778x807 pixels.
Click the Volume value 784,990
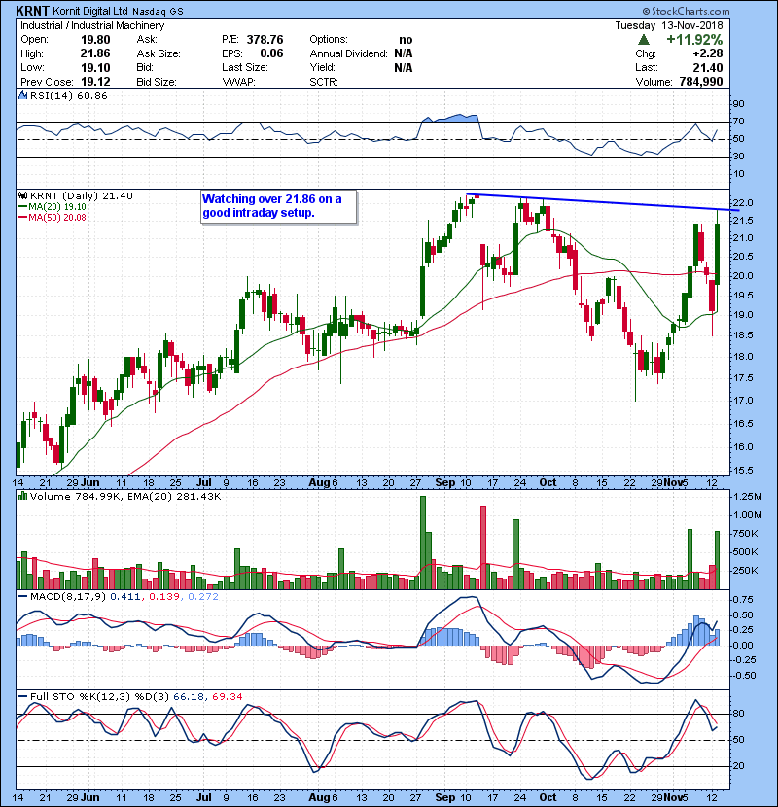[701, 82]
